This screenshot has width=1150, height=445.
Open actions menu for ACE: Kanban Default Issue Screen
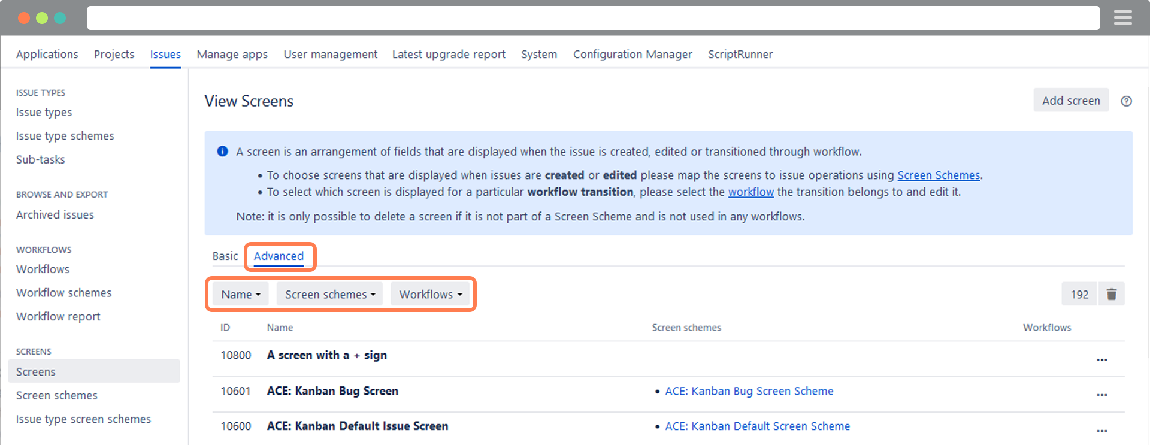[1101, 431]
